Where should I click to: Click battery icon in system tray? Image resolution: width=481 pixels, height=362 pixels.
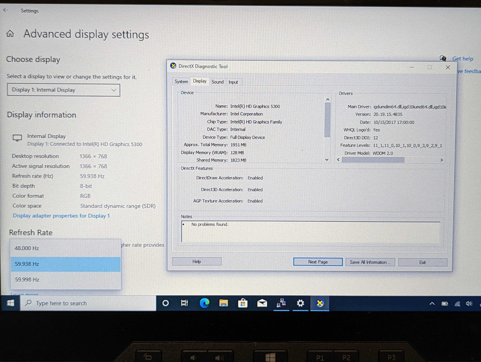(x=445, y=304)
